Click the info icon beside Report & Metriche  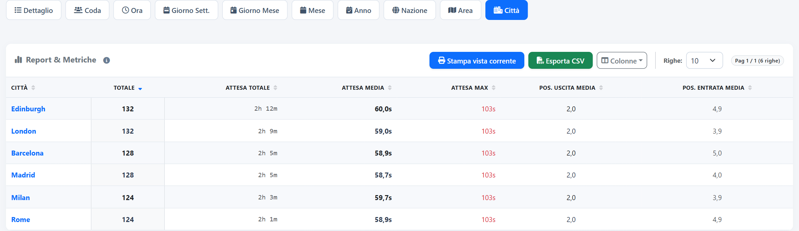[107, 60]
